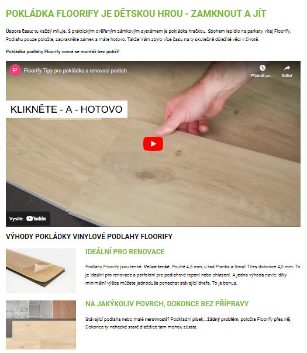This screenshot has width=307, height=353.
Task: Open the video title Floorify Tipy link
Action: 75,71
